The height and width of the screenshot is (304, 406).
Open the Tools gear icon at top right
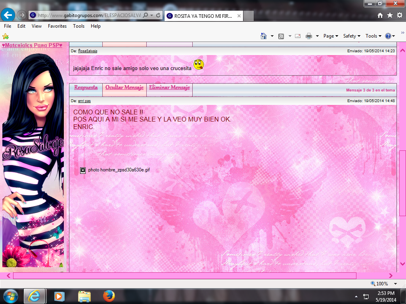(x=399, y=15)
